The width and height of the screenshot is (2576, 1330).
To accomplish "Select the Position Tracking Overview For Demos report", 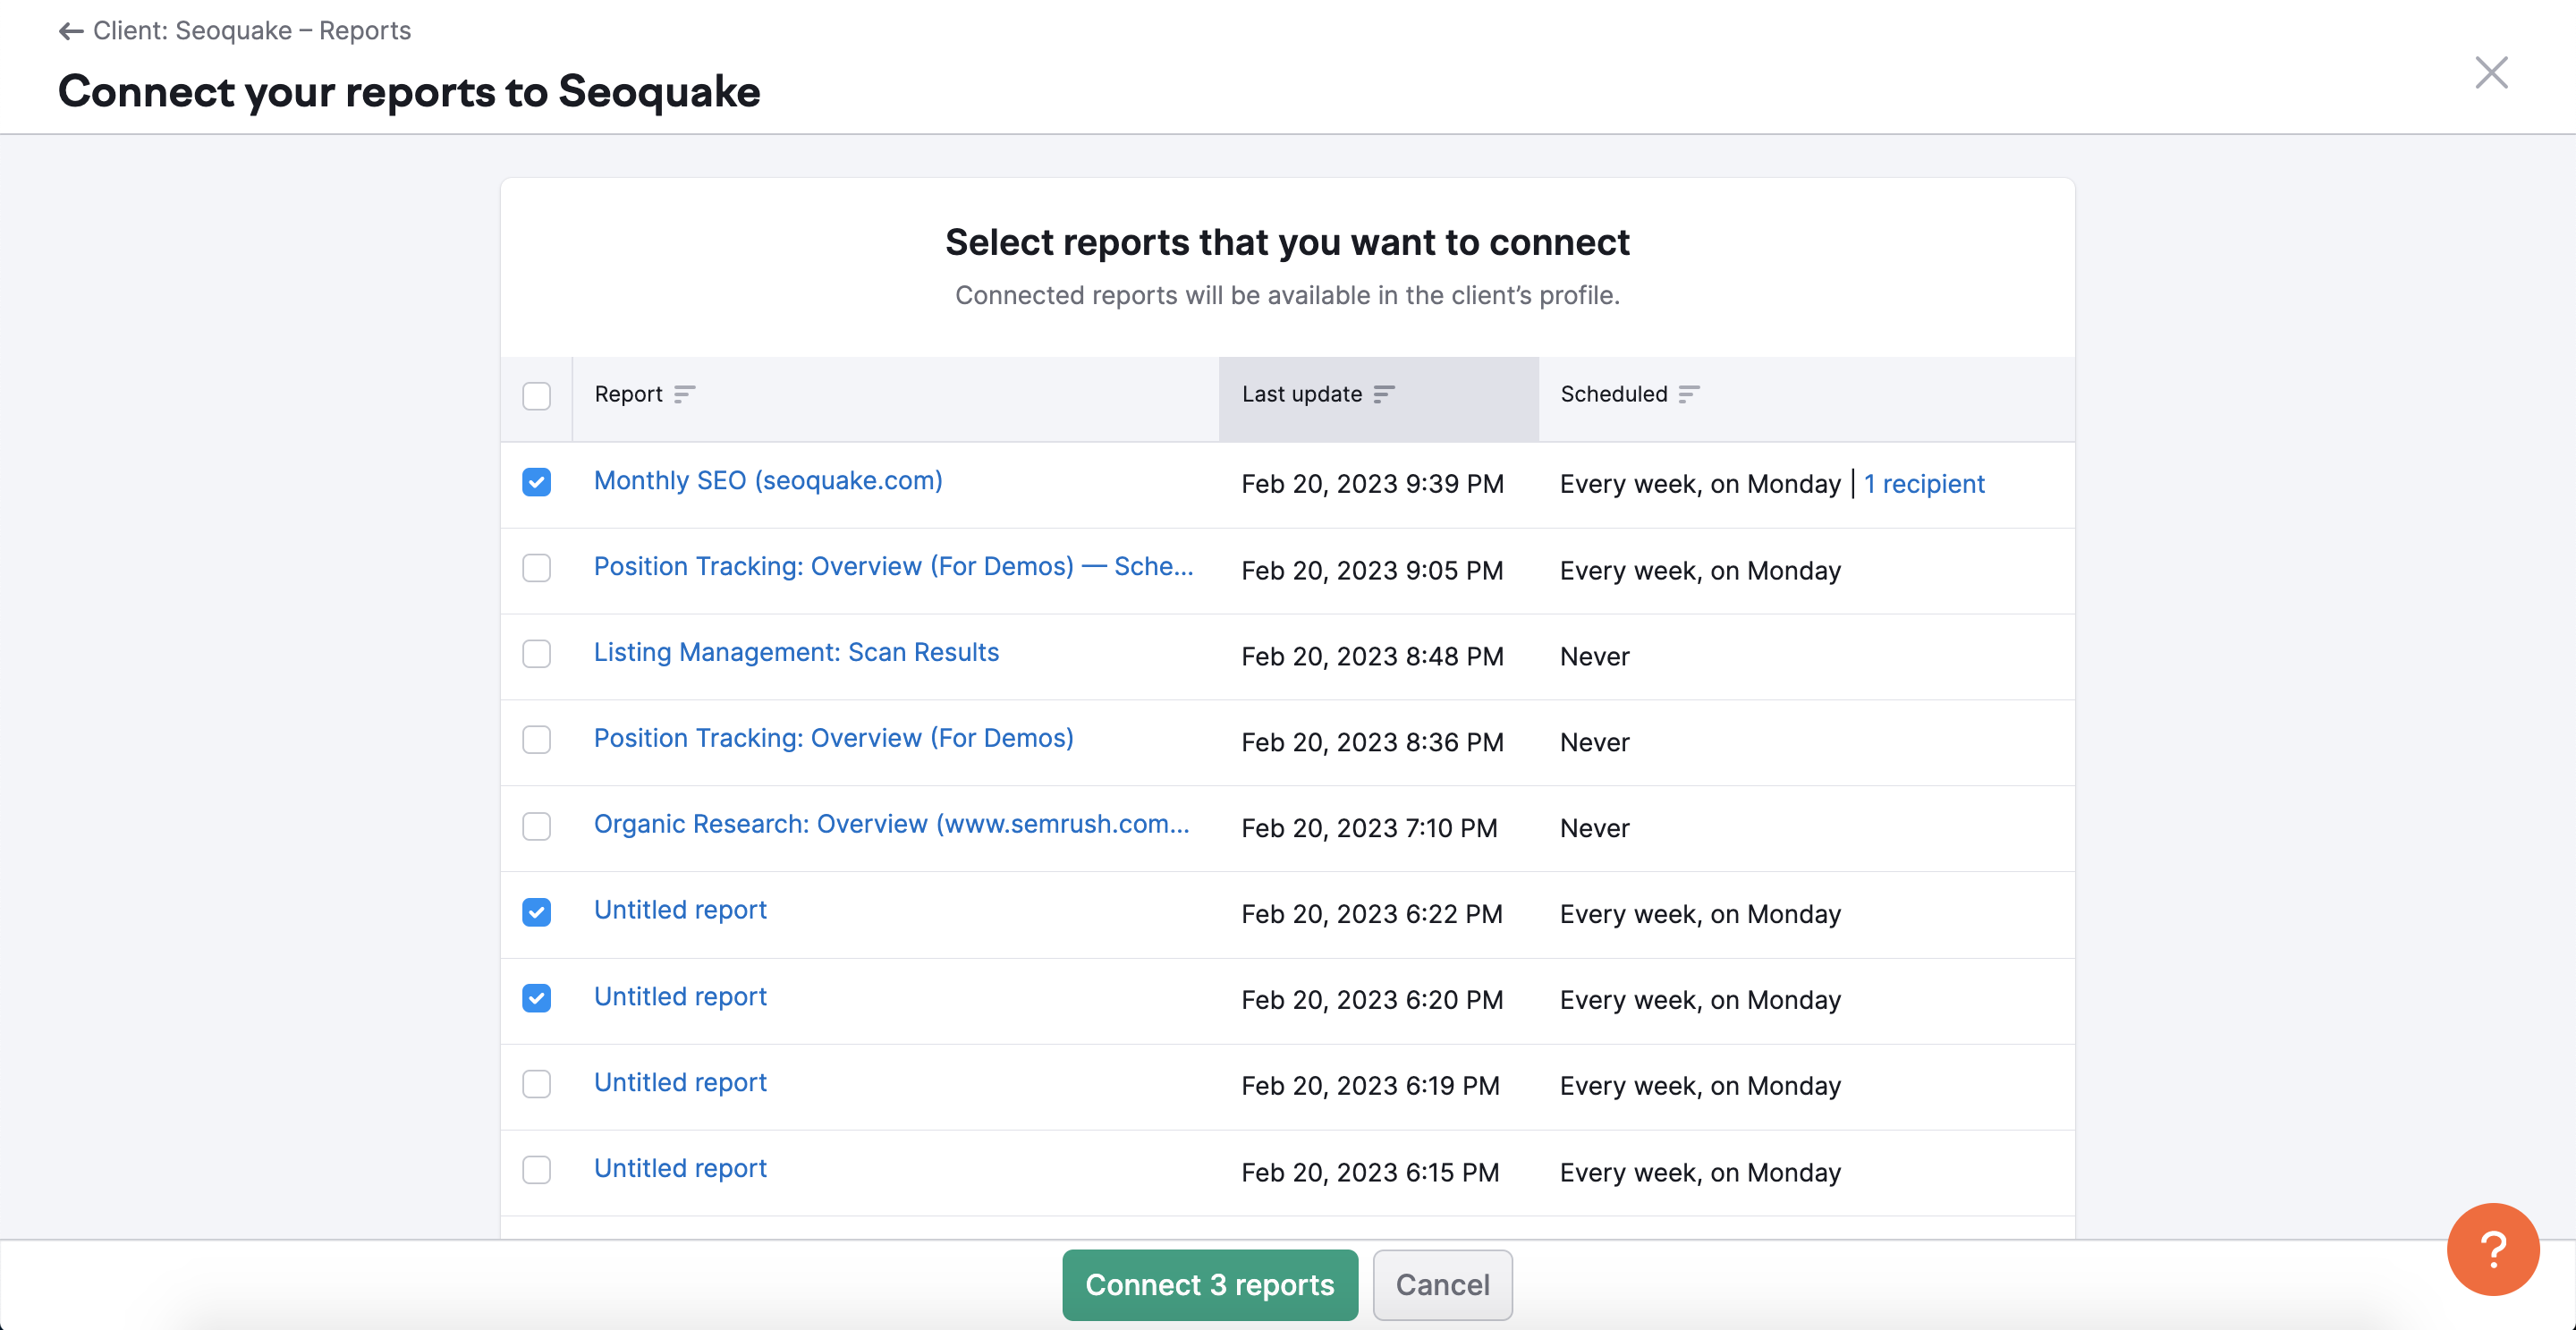I will (x=538, y=740).
